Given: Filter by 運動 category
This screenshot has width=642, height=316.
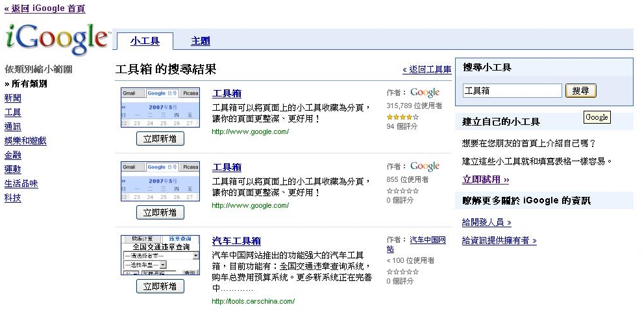Looking at the screenshot, I should click(x=13, y=169).
